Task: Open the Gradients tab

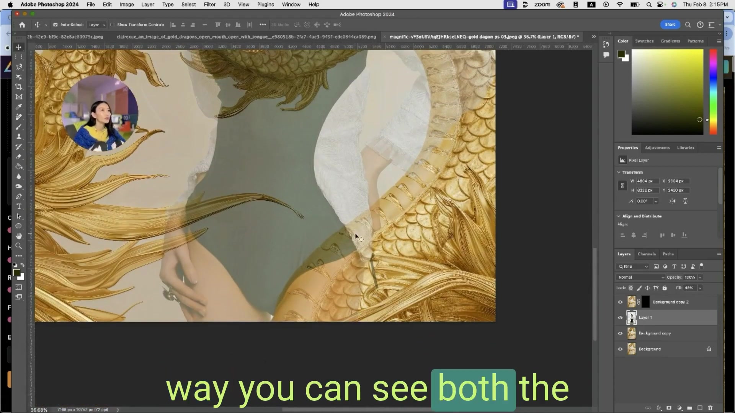Action: pos(670,41)
